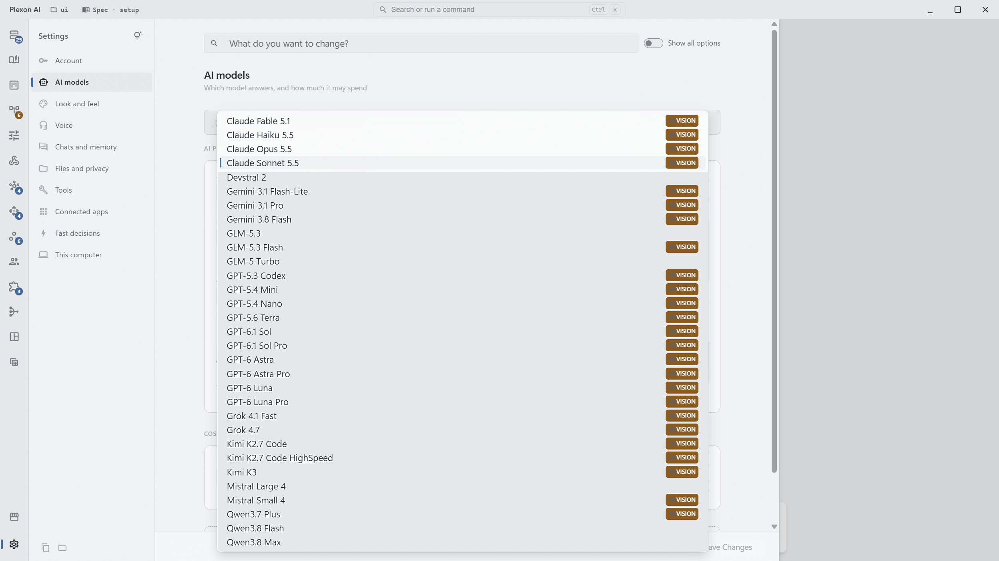This screenshot has height=561, width=999.
Task: Go to Look and feel settings
Action: (92, 104)
